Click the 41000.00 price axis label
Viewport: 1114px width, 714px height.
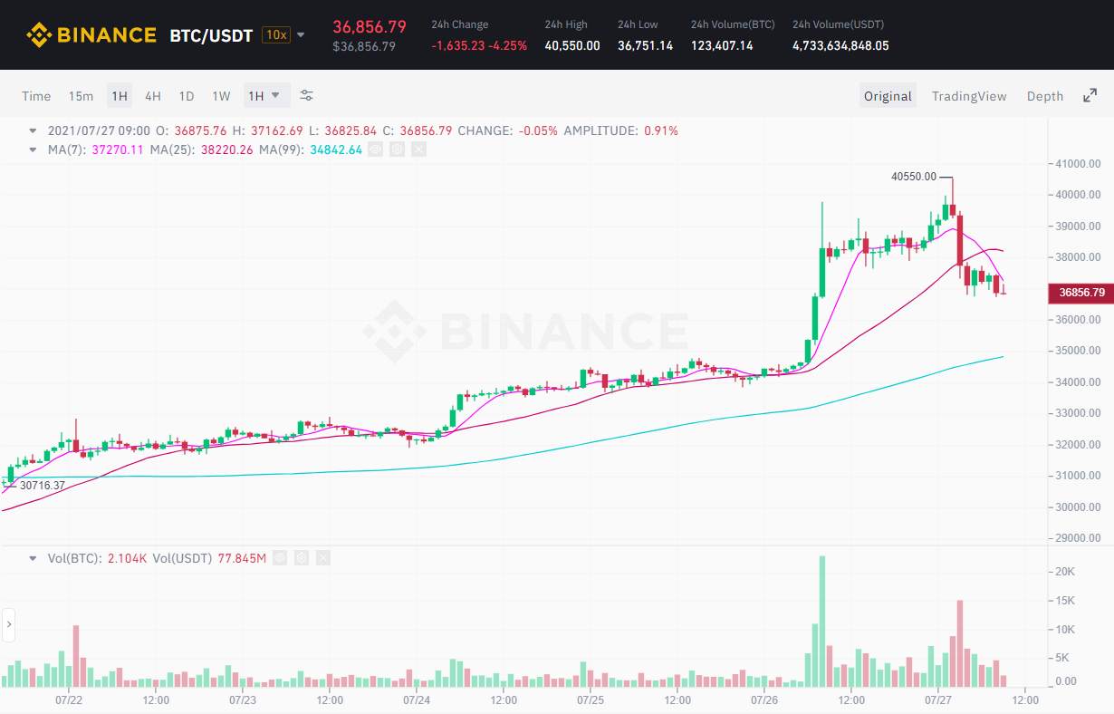[x=1078, y=164]
